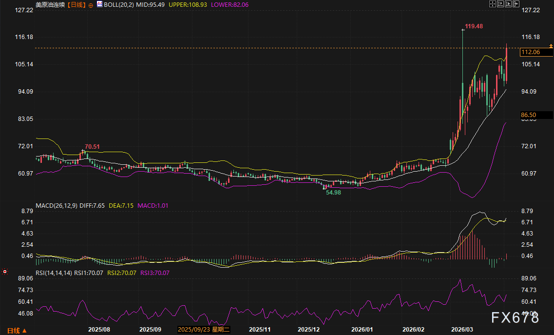The width and height of the screenshot is (554, 335).
Task: Click the orange arrow marker above 112.06
Action: (551, 45)
